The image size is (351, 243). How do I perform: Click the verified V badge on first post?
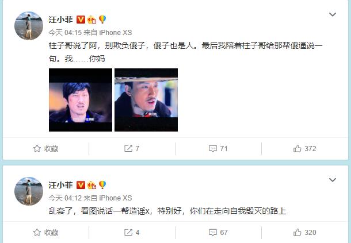point(81,20)
